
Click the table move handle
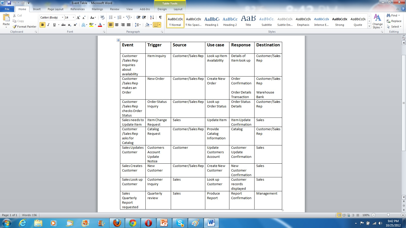tap(118, 40)
